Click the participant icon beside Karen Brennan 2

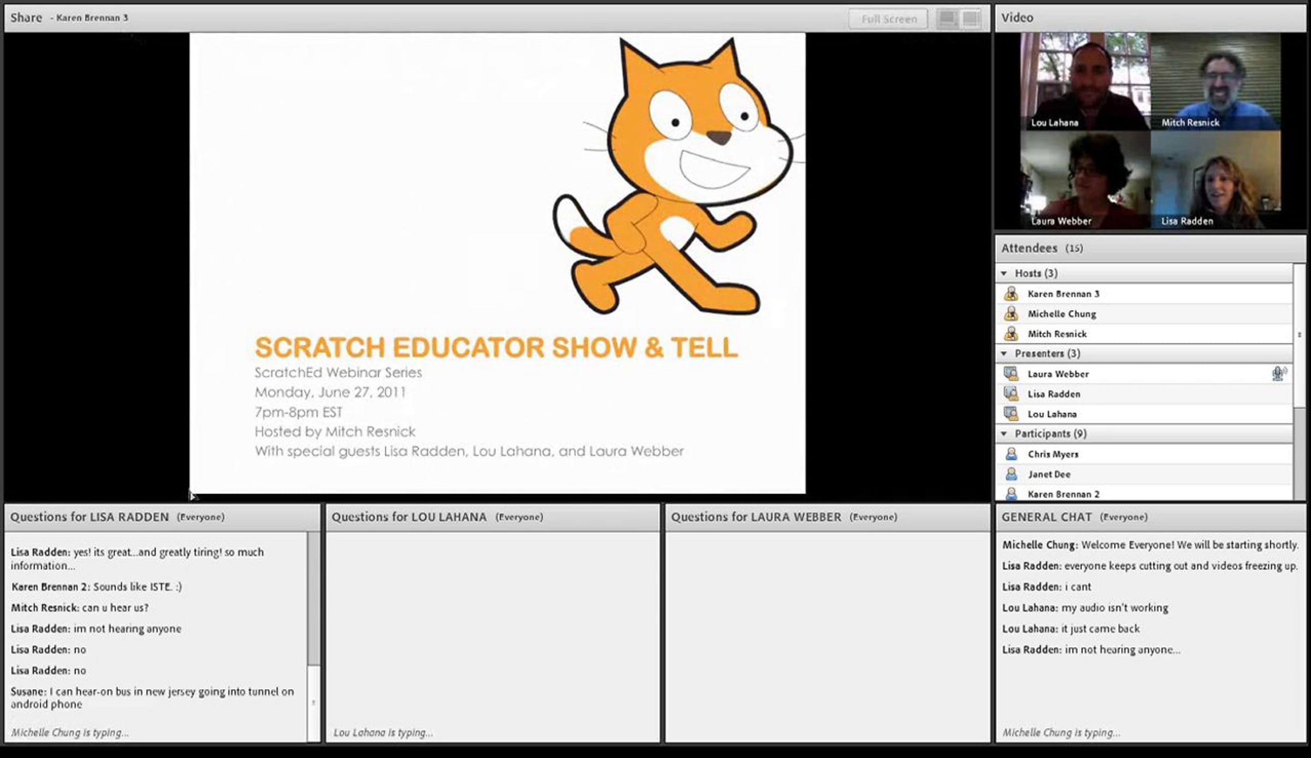coord(1011,494)
